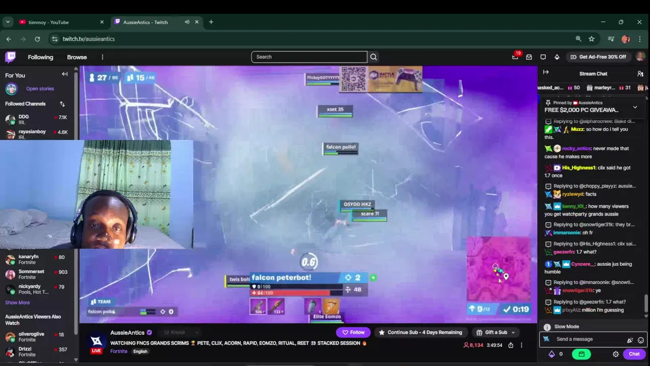Screen dimensions: 650x366
Task: Open Gift a Sub dropdown arrow
Action: pos(513,332)
